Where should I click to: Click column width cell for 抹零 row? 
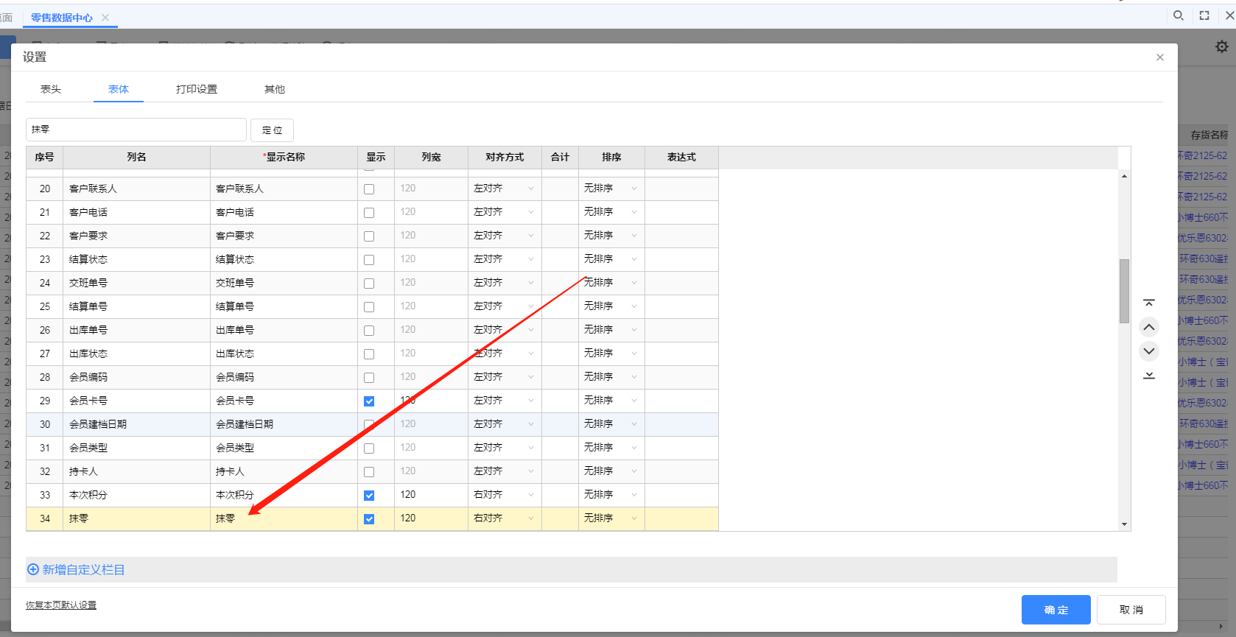coord(431,518)
